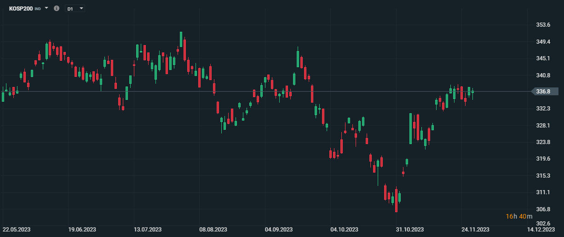Click the 311.1 price axis label
Image resolution: width=564 pixels, height=237 pixels.
pos(543,192)
